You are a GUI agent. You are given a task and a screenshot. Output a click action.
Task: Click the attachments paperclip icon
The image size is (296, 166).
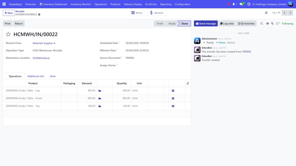272,23
